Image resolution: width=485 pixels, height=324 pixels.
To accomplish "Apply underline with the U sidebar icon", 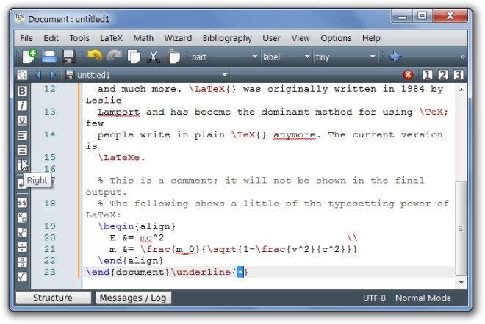I will coord(22,120).
